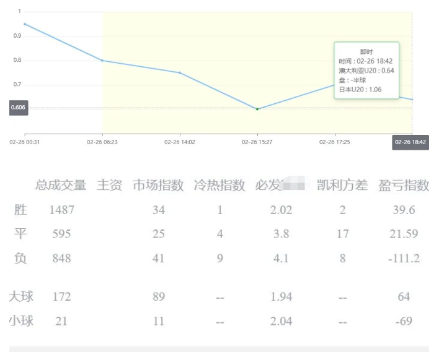The width and height of the screenshot is (439, 352).
Task: Click the highlighted 02-26 18:42 axis label
Action: click(x=410, y=142)
